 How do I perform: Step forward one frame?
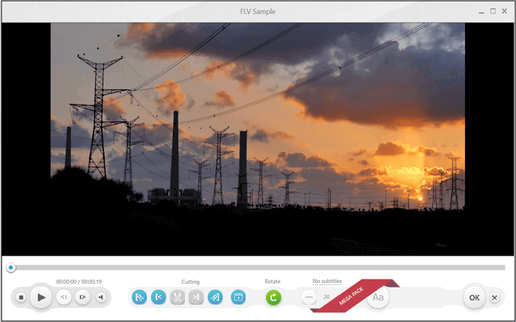(x=83, y=298)
